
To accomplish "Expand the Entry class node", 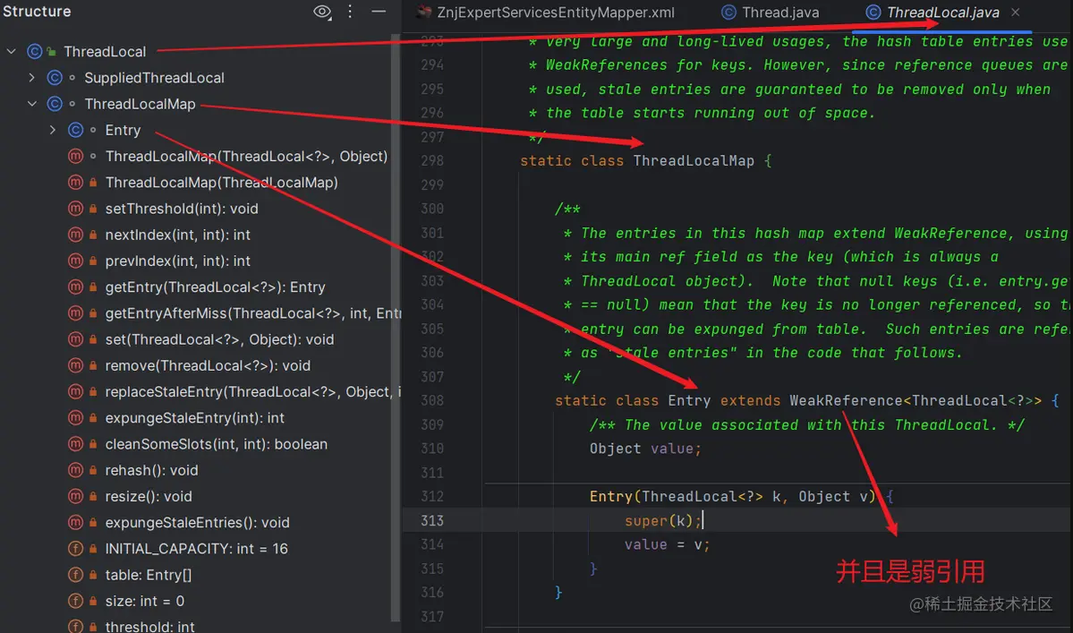I will tap(52, 130).
